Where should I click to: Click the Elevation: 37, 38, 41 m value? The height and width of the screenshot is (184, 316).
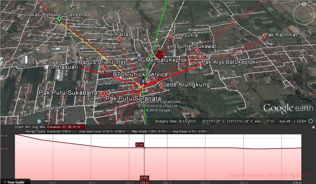pos(65,127)
